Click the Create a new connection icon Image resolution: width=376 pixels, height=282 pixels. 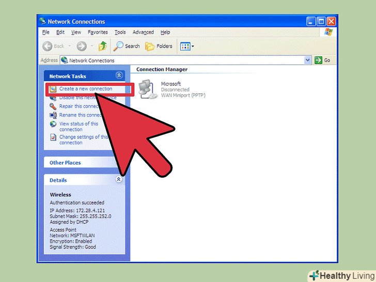click(x=53, y=89)
